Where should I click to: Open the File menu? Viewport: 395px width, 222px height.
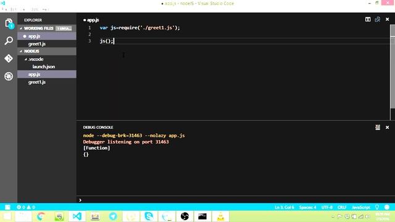(x=4, y=10)
